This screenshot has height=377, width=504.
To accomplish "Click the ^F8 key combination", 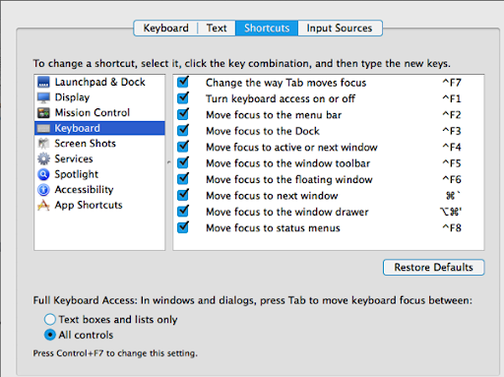I will (x=452, y=227).
